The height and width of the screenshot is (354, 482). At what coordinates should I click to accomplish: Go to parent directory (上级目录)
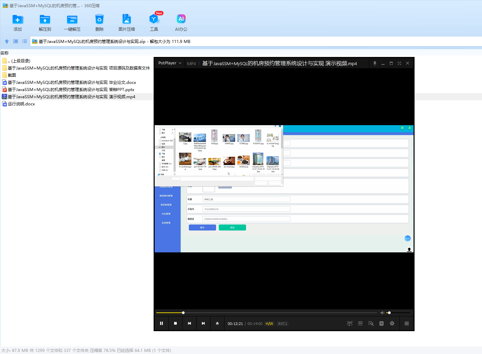(19, 61)
